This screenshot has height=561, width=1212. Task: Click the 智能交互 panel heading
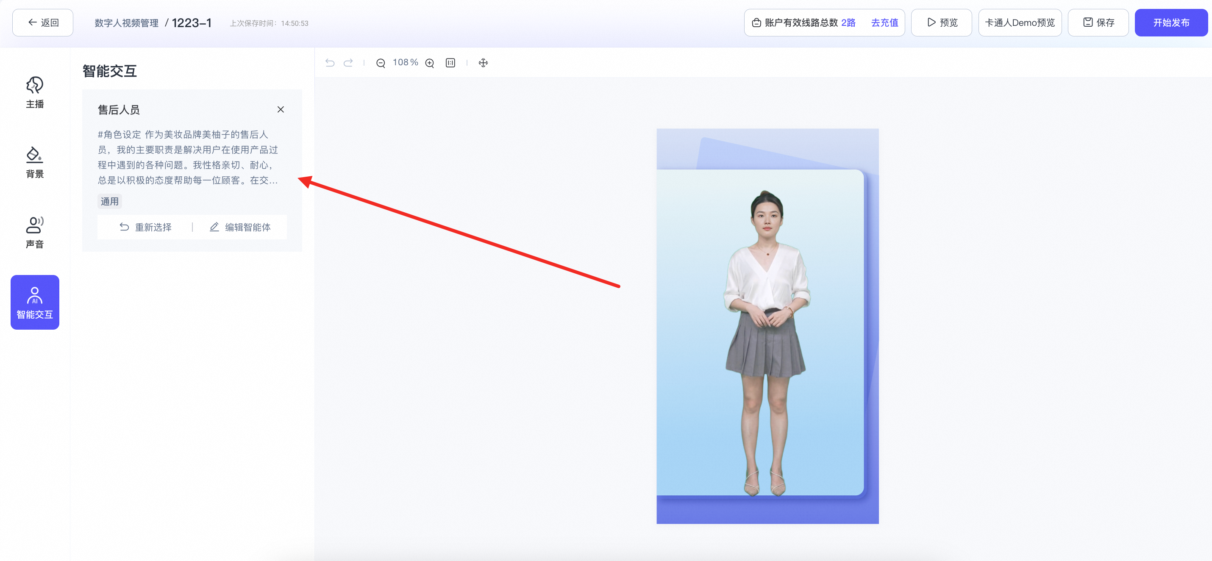110,71
